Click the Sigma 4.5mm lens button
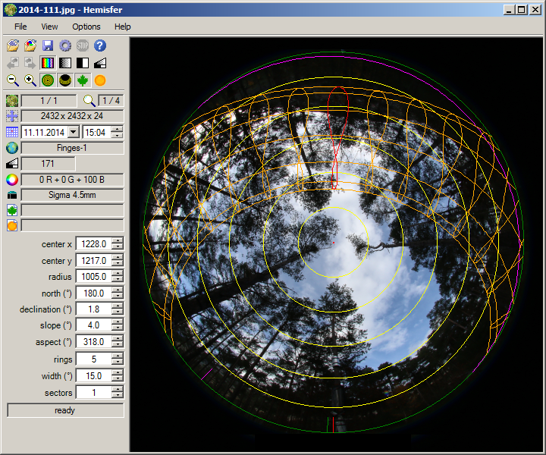This screenshot has width=546, height=455. (x=72, y=195)
